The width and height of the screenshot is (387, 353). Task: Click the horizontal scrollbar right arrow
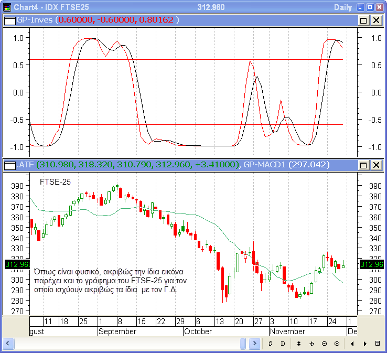(x=254, y=344)
